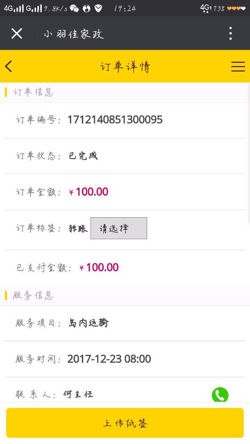Tap the 服务信息 section header
Viewport: 250px width, 444px height.
(33, 295)
